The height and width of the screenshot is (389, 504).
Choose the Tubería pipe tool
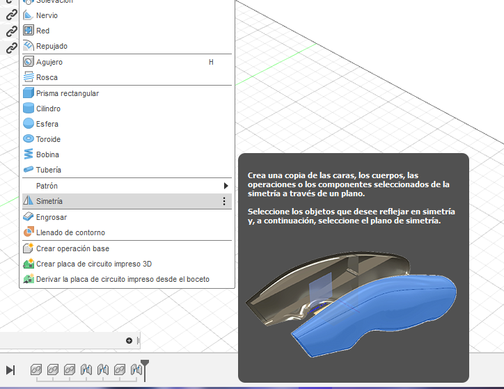point(127,170)
